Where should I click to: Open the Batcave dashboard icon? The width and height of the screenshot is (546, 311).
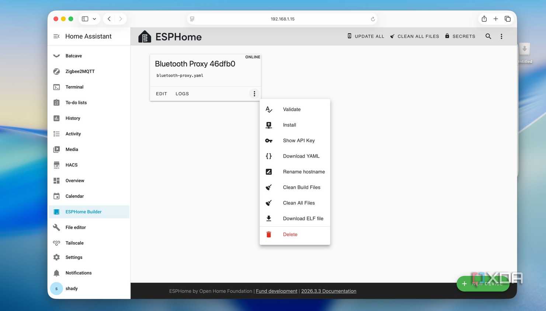coord(56,56)
